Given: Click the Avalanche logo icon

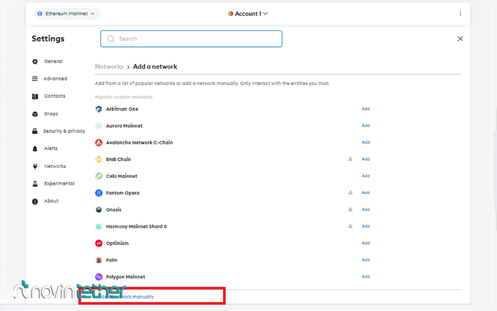Looking at the screenshot, I should point(99,143).
